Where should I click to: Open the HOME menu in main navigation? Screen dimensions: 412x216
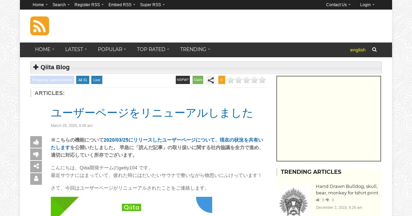[45, 49]
